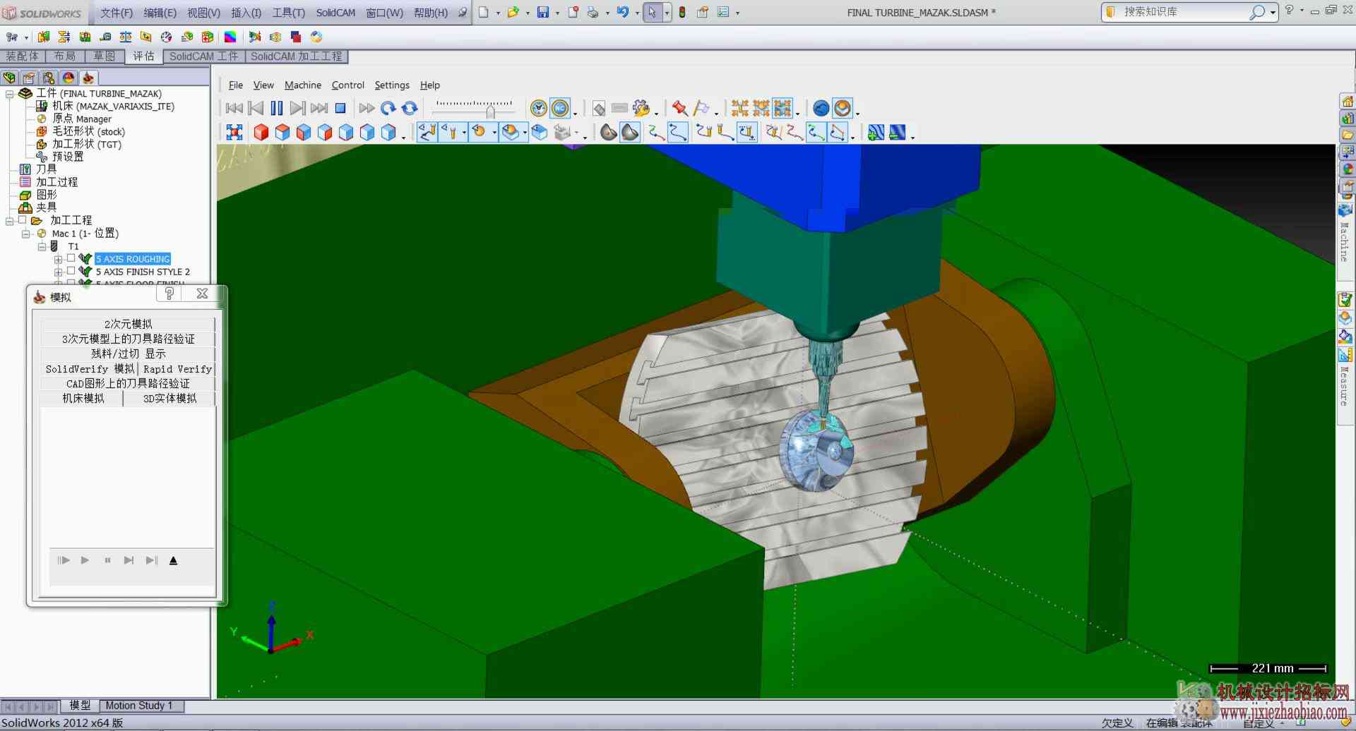Open the Control menu
1356x731 pixels.
tap(348, 85)
